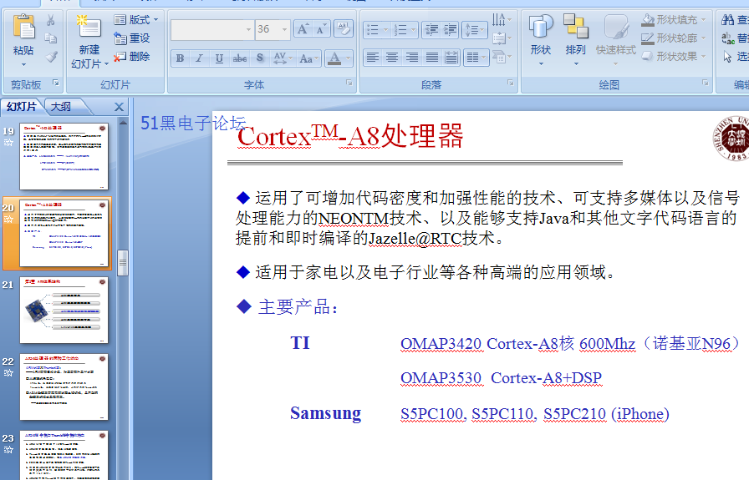Toggle Justify text alignment
Screen dimensions: 749x480
point(432,58)
